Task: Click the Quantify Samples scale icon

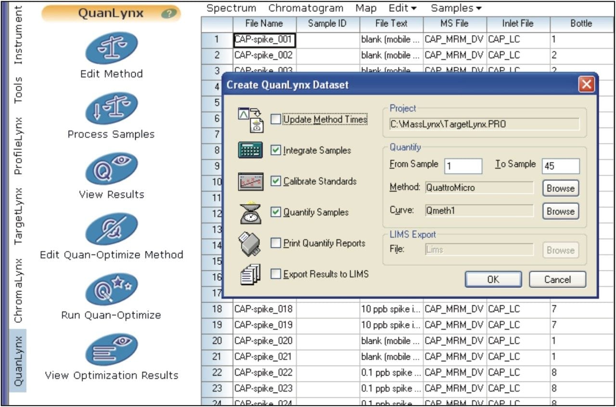Action: tap(250, 212)
